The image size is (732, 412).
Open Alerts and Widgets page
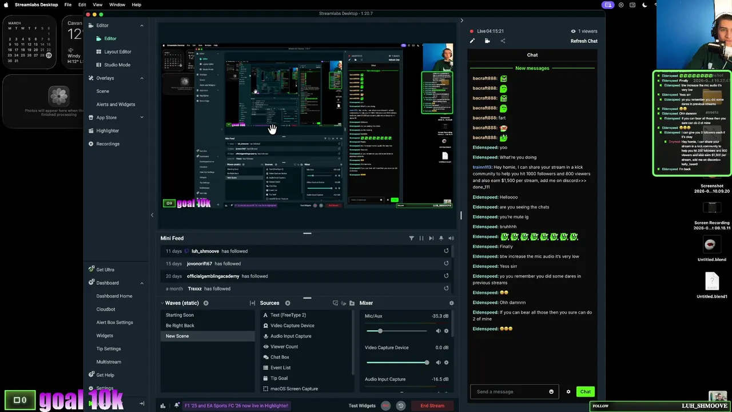coord(116,104)
